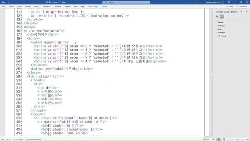This screenshot has width=250, height=141.
Task: Open the File menu tab
Action: [x=4, y=7]
